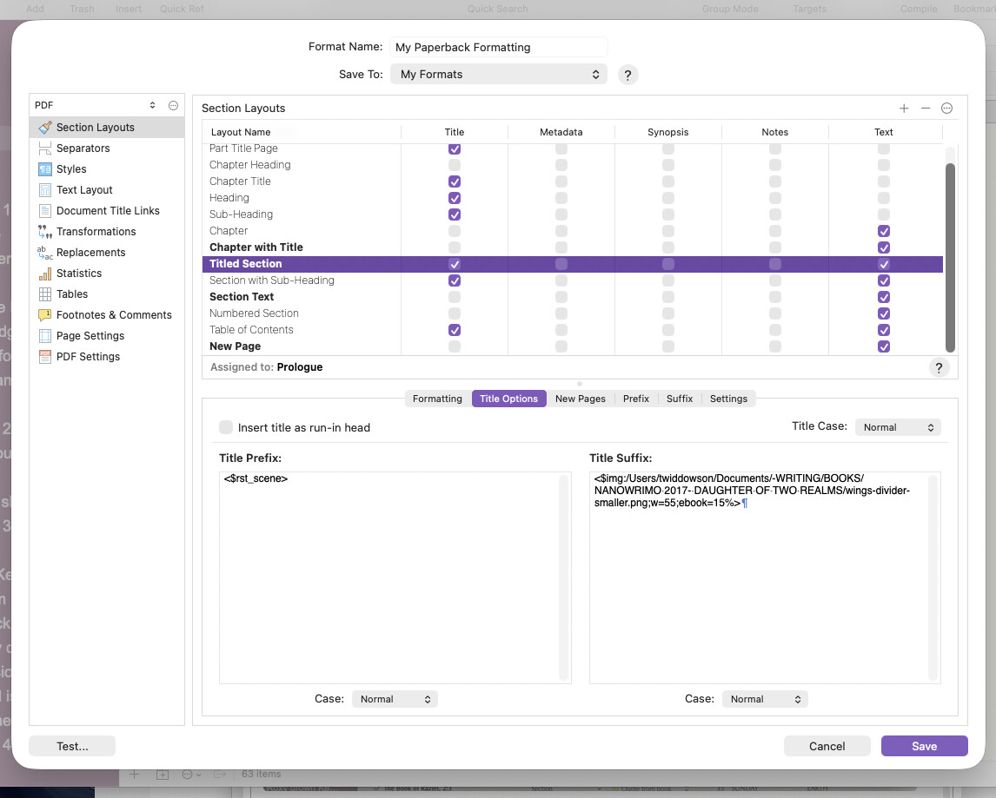Open Footnotes & Comments icon
This screenshot has height=798, width=996.
pos(45,315)
